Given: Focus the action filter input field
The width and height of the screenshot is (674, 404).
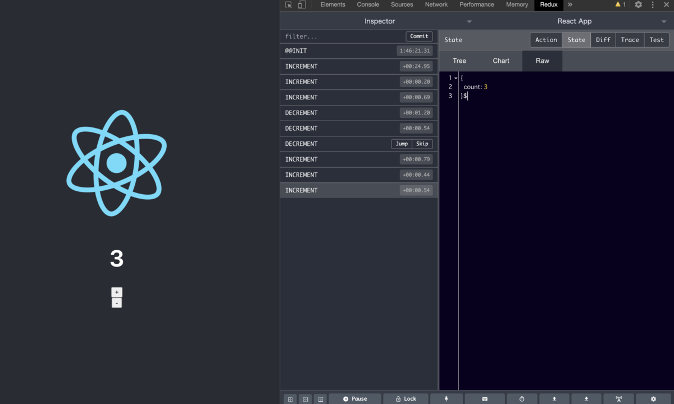Looking at the screenshot, I should coord(343,36).
